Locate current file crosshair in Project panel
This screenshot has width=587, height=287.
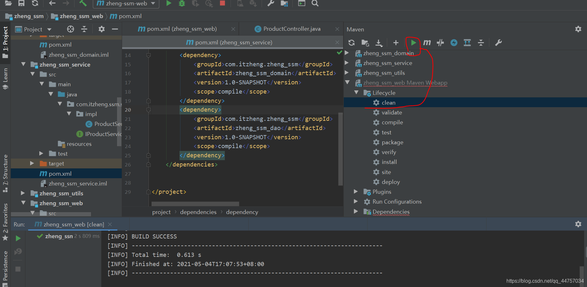coord(70,29)
